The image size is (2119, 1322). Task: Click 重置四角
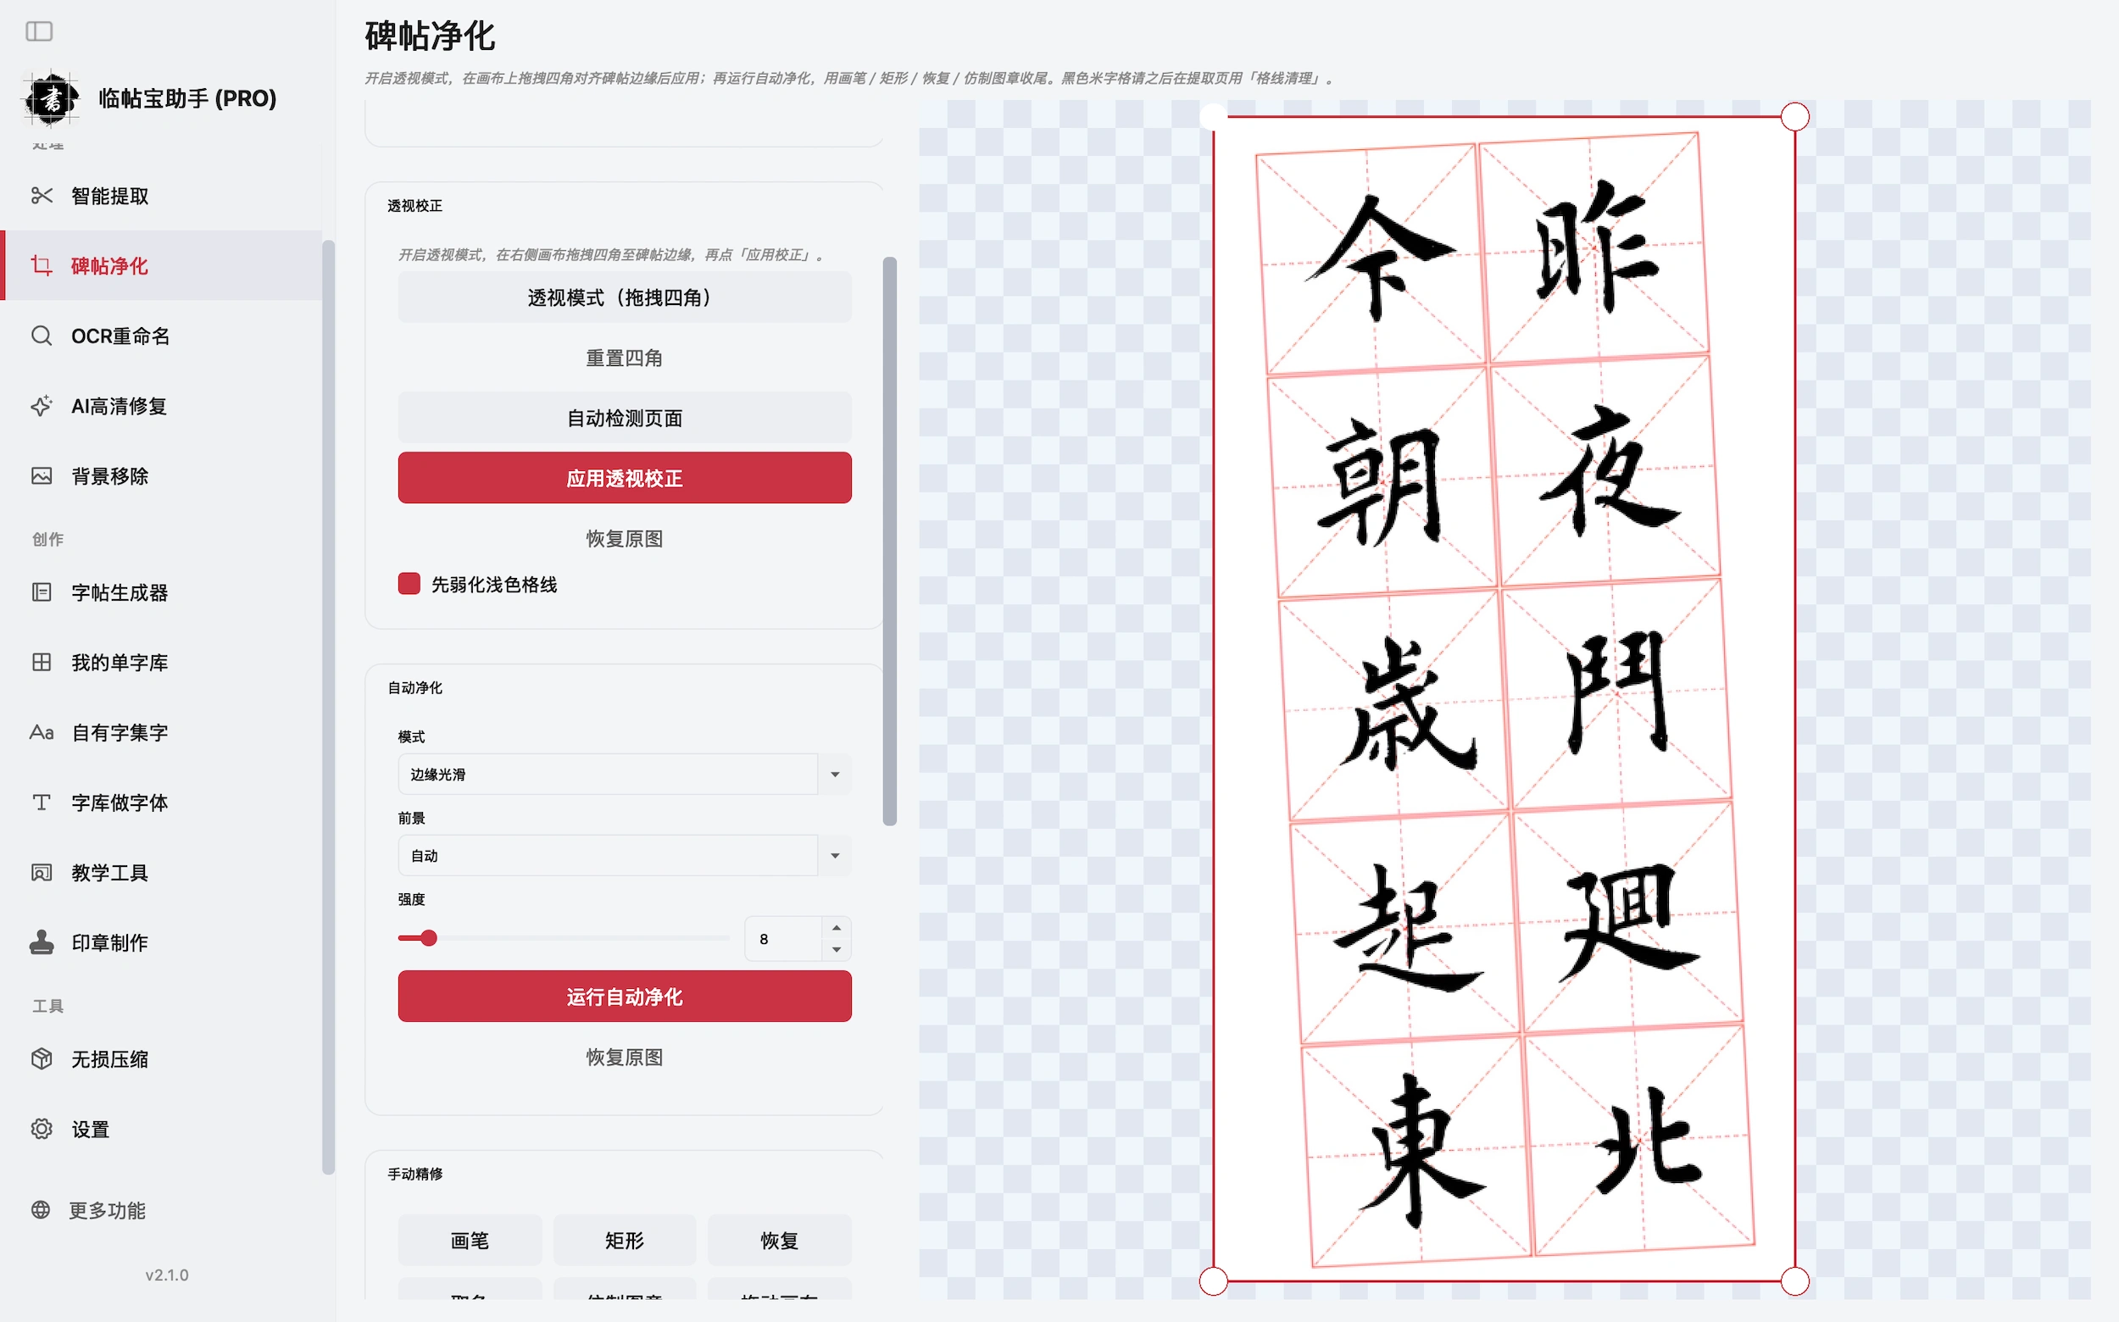click(625, 358)
